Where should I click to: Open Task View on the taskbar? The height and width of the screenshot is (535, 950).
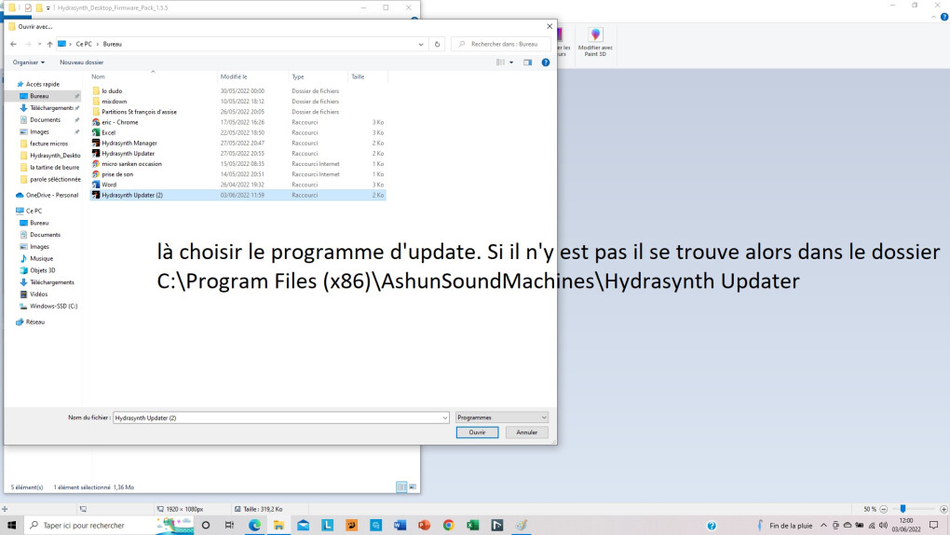pos(230,526)
